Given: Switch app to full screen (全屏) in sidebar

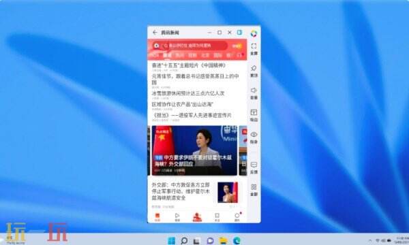Looking at the screenshot, I should pos(254,49).
